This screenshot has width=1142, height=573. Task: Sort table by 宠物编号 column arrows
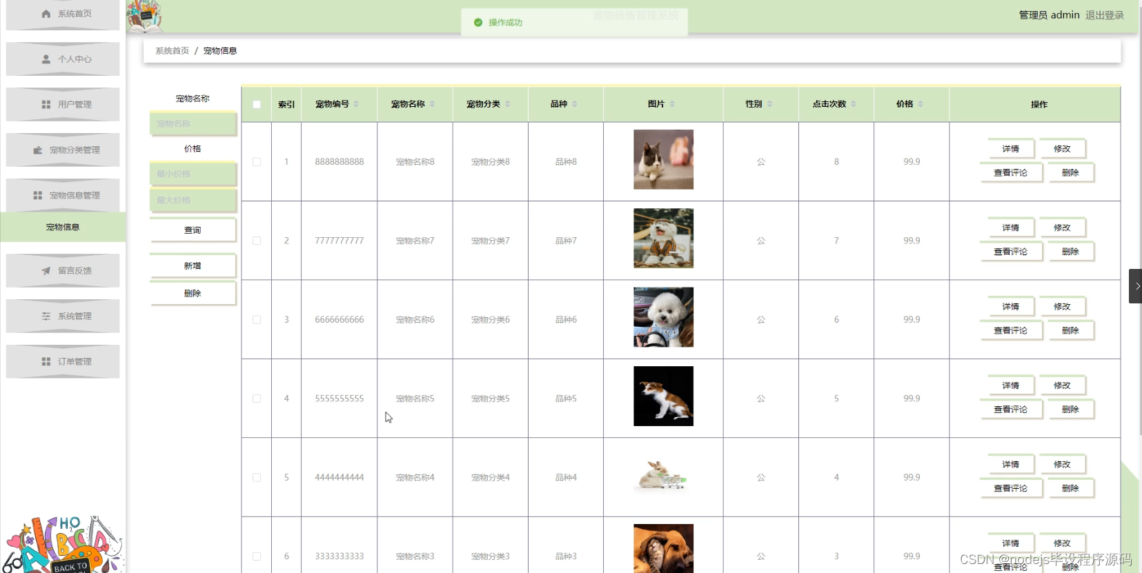coord(356,104)
